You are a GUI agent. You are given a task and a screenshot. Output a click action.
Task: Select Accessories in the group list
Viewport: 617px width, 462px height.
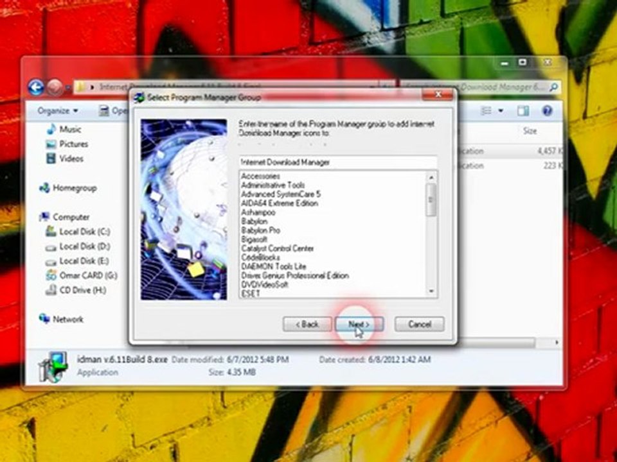(260, 176)
